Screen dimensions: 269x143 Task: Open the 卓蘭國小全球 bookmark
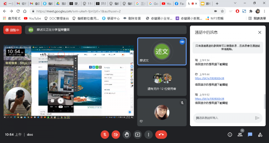(x=159, y=19)
